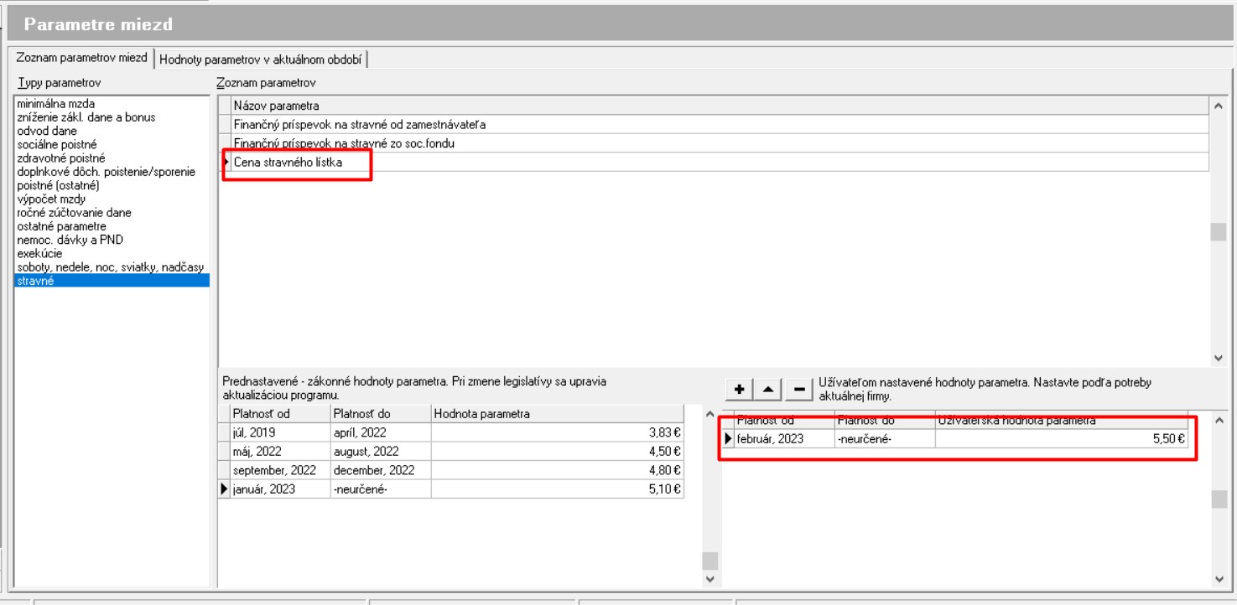This screenshot has width=1237, height=605.
Task: Click the 5,50 € user parameter value
Action: [x=1168, y=438]
